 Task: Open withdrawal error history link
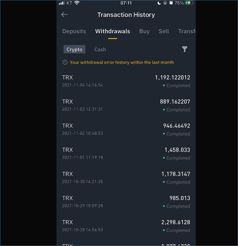[x=122, y=62]
